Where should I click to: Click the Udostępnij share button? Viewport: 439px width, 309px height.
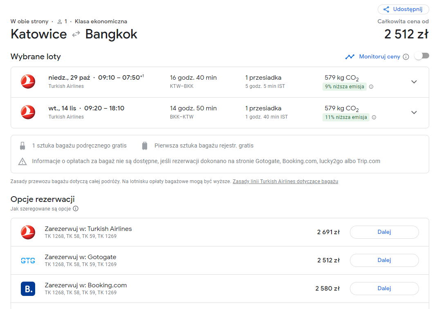403,9
